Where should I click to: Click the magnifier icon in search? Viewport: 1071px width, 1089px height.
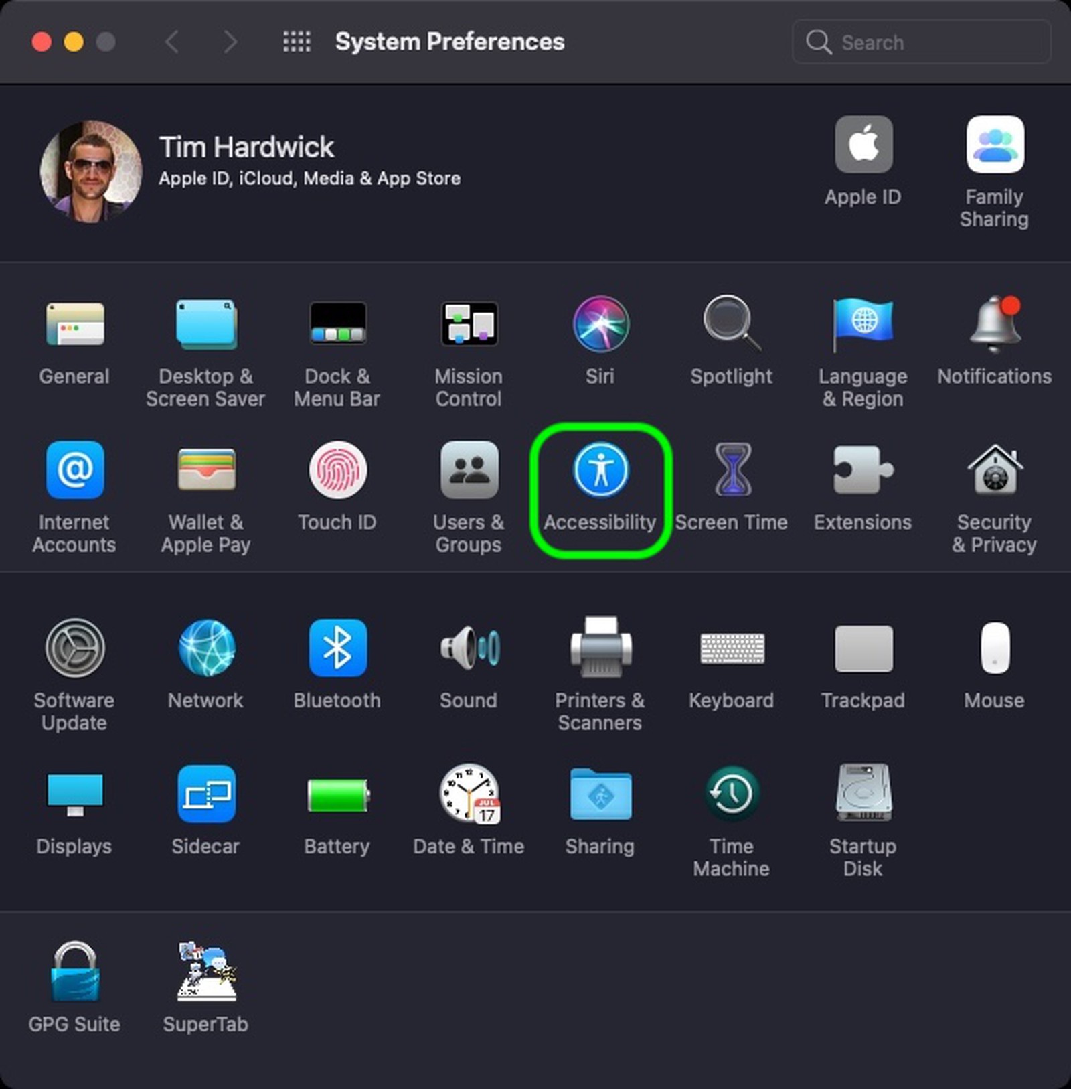click(818, 42)
